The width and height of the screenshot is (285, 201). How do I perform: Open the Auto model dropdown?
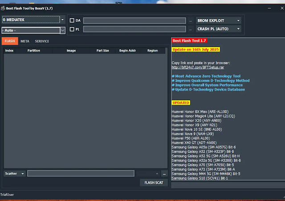pyautogui.click(x=63, y=31)
